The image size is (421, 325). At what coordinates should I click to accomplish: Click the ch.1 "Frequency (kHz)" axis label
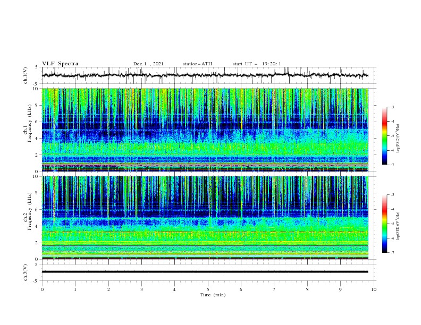tap(30, 122)
